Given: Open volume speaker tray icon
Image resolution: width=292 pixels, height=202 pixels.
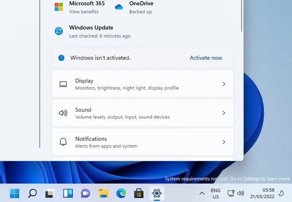Looking at the screenshot, I should [x=241, y=193].
